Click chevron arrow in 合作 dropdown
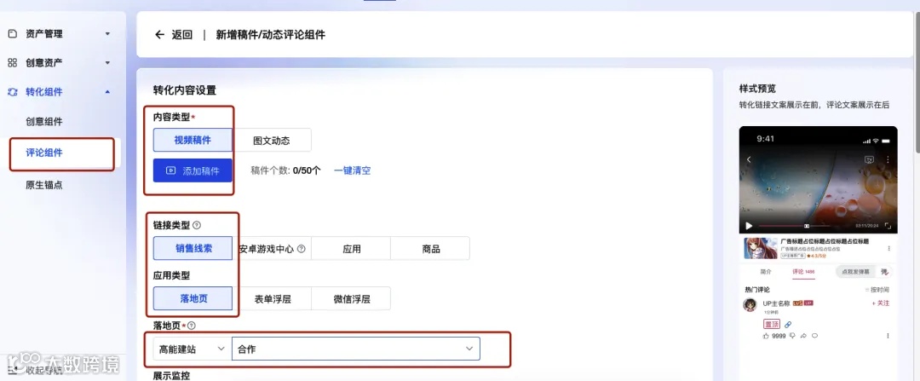Image resolution: width=920 pixels, height=381 pixels. [469, 349]
